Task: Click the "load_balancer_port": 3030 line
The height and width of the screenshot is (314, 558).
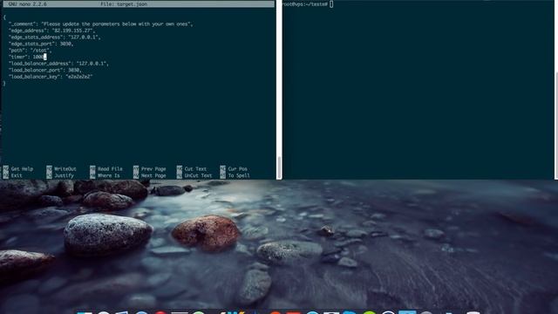Action: click(45, 70)
